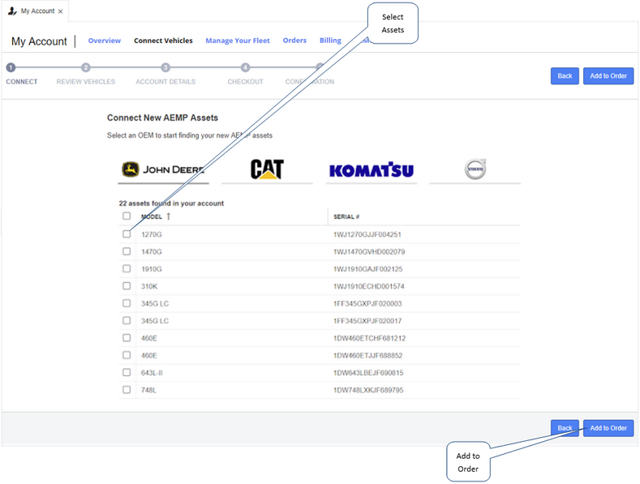
Task: Click step 4 Checkout circle
Action: point(245,68)
